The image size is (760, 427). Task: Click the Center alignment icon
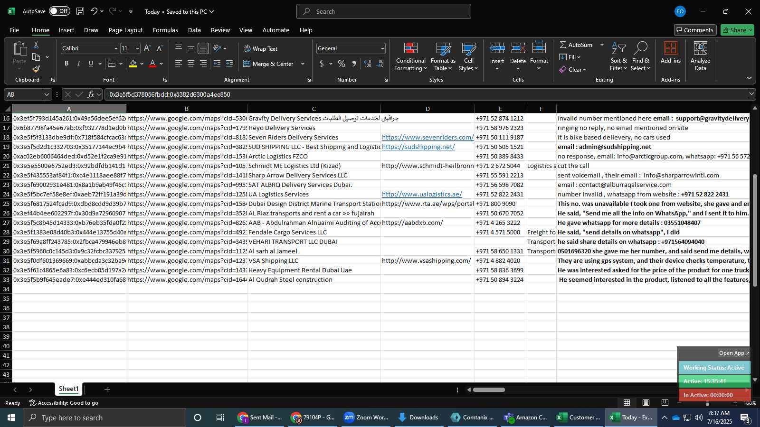click(x=191, y=64)
